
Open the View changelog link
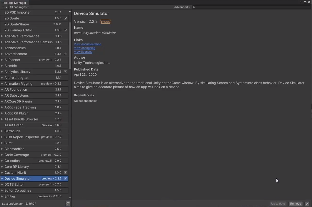pyautogui.click(x=85, y=48)
